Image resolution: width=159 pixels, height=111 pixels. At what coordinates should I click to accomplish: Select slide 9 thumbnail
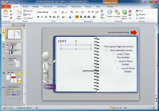[13, 63]
